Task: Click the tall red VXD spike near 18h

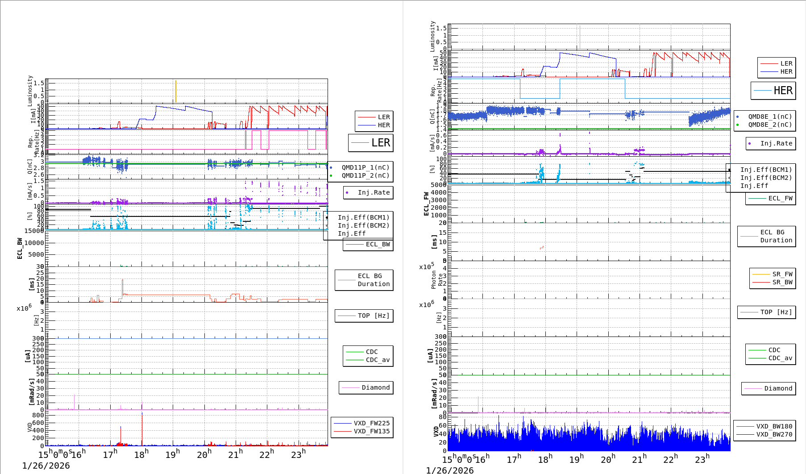Action: point(142,428)
